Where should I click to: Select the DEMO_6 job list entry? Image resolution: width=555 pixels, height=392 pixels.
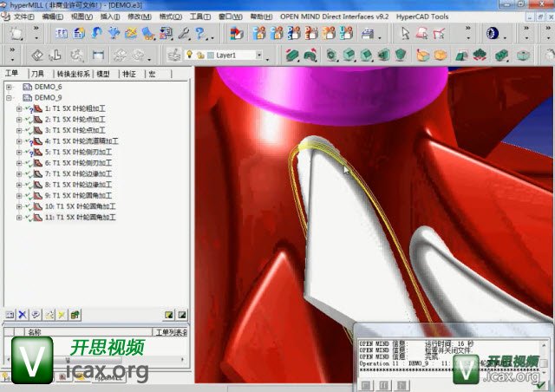pos(48,87)
